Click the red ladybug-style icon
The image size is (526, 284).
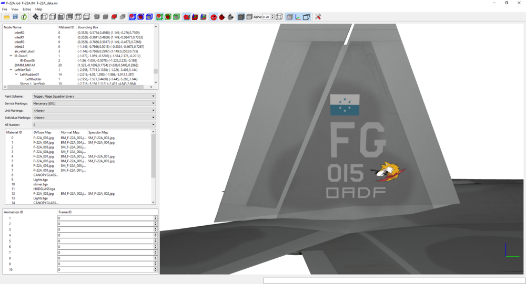pyautogui.click(x=222, y=17)
